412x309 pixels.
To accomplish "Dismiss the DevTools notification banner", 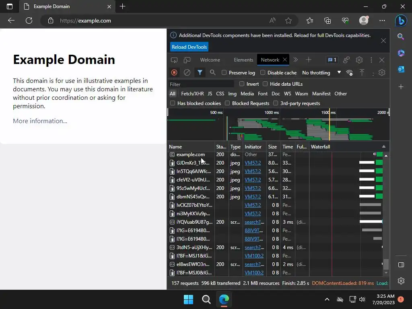I will pos(383,41).
